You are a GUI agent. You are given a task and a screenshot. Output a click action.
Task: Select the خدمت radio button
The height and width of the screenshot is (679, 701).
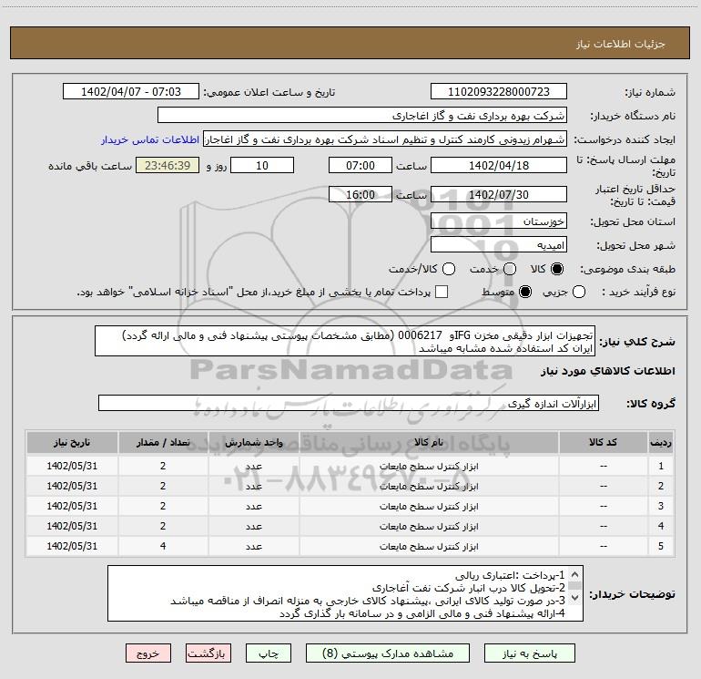[x=510, y=269]
